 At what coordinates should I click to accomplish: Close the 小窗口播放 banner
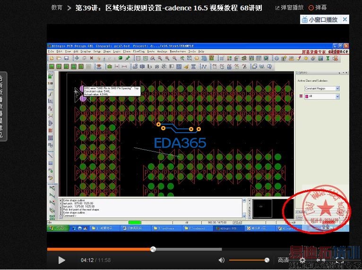[345, 20]
